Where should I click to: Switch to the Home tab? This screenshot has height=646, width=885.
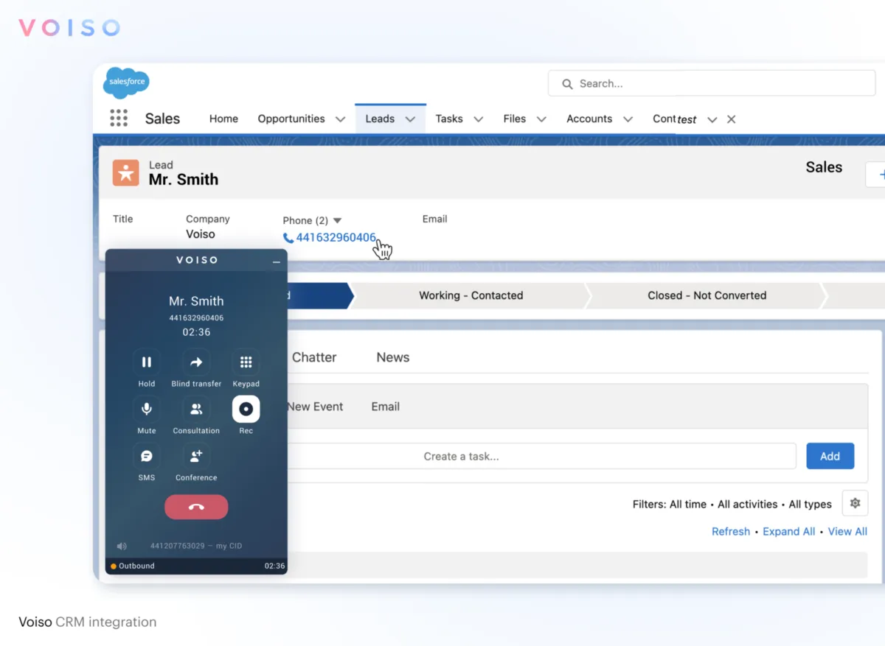tap(223, 119)
